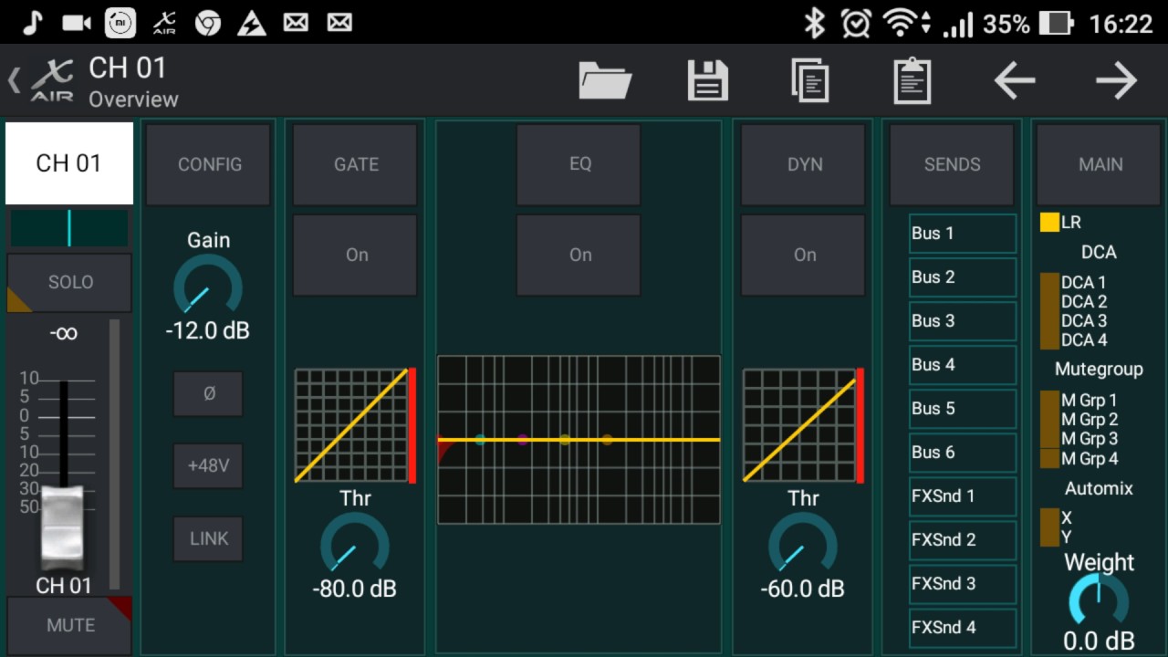The width and height of the screenshot is (1168, 657).
Task: Tap the video camera notification icon
Action: pyautogui.click(x=77, y=23)
